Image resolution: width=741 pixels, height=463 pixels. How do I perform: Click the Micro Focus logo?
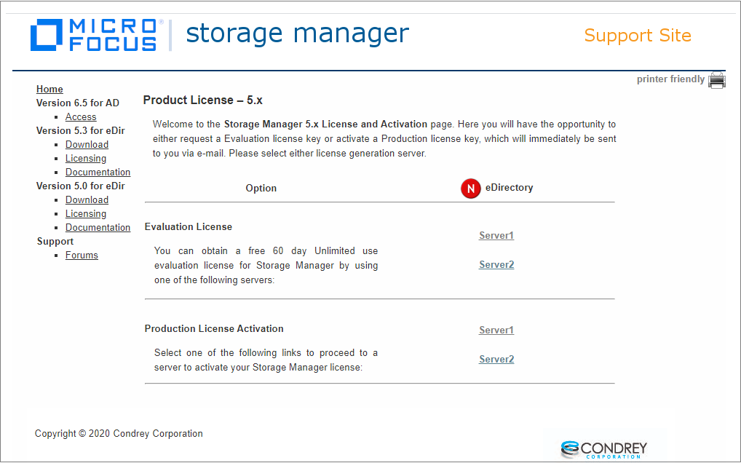pos(94,35)
